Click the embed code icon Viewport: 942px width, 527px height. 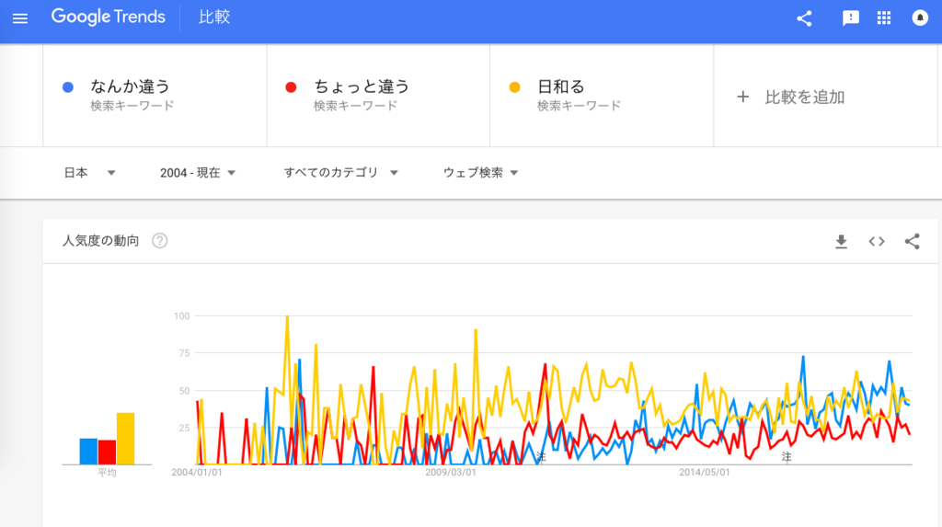coord(877,242)
